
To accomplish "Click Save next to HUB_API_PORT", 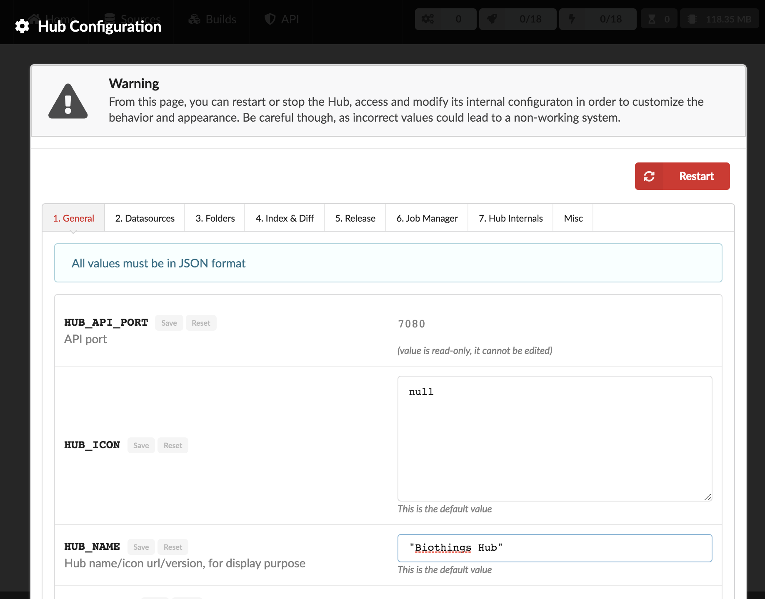I will (x=169, y=323).
